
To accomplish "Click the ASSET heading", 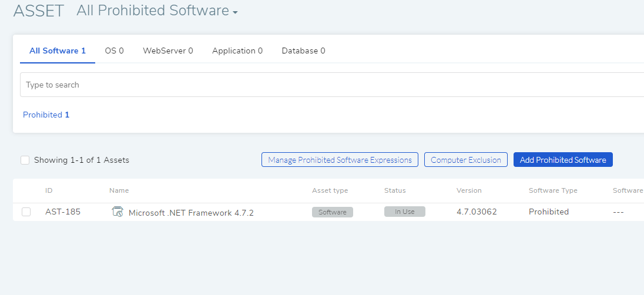I will [x=39, y=11].
